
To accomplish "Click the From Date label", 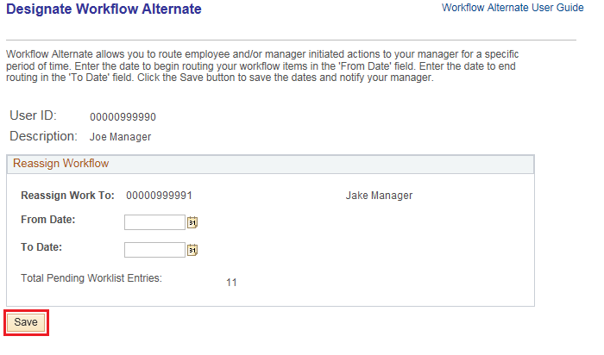I will tap(48, 220).
